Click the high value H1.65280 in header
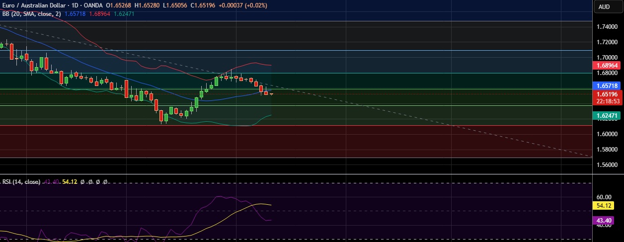Viewport: 624px width, 242px height. pyautogui.click(x=148, y=5)
